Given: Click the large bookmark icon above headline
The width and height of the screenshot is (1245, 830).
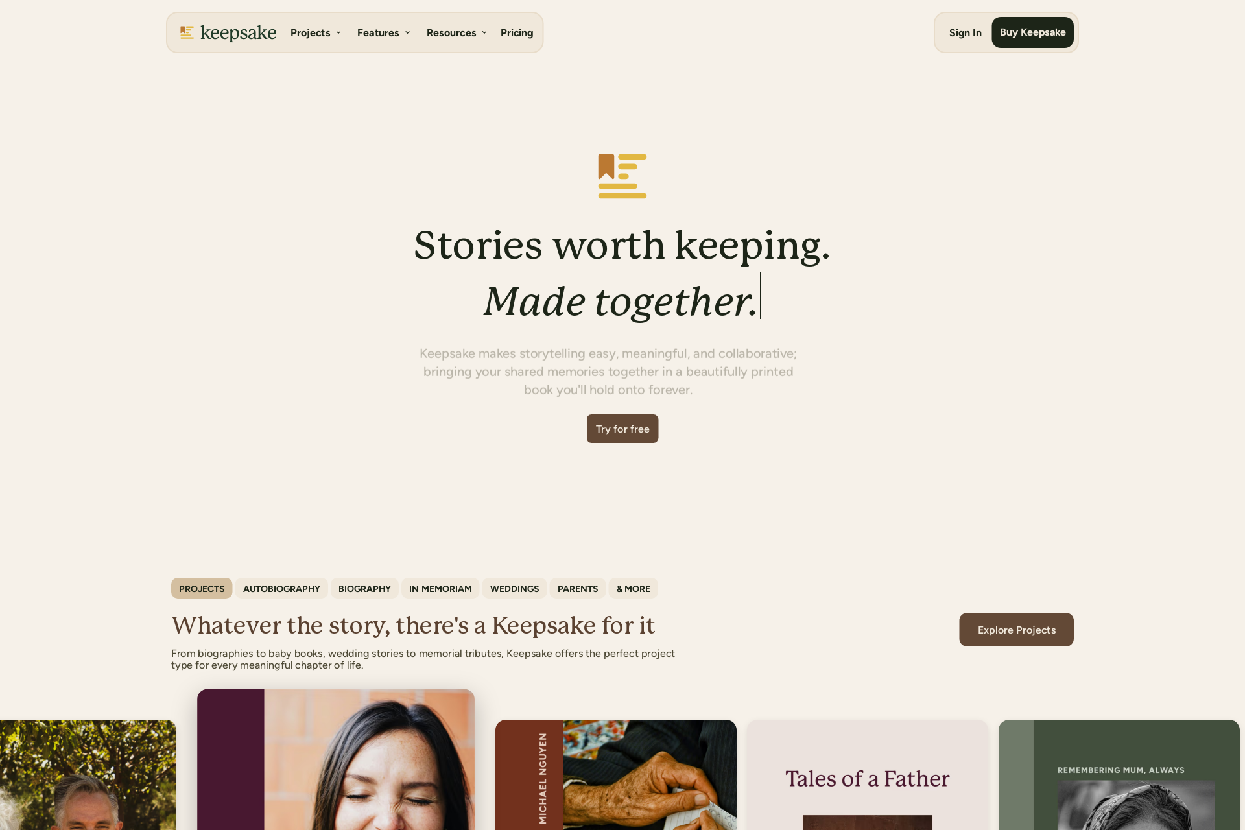Looking at the screenshot, I should pyautogui.click(x=622, y=176).
